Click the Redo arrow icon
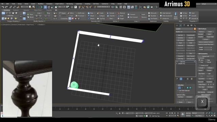217x122 pixels. (x=6, y=7)
